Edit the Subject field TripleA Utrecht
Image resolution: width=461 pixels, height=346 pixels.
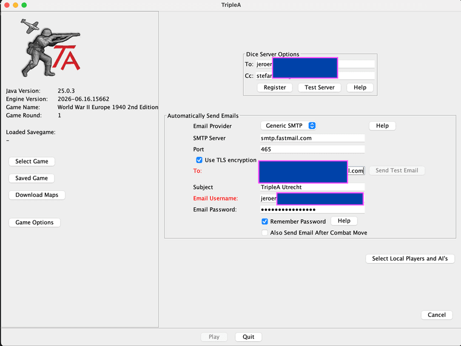pyautogui.click(x=312, y=187)
